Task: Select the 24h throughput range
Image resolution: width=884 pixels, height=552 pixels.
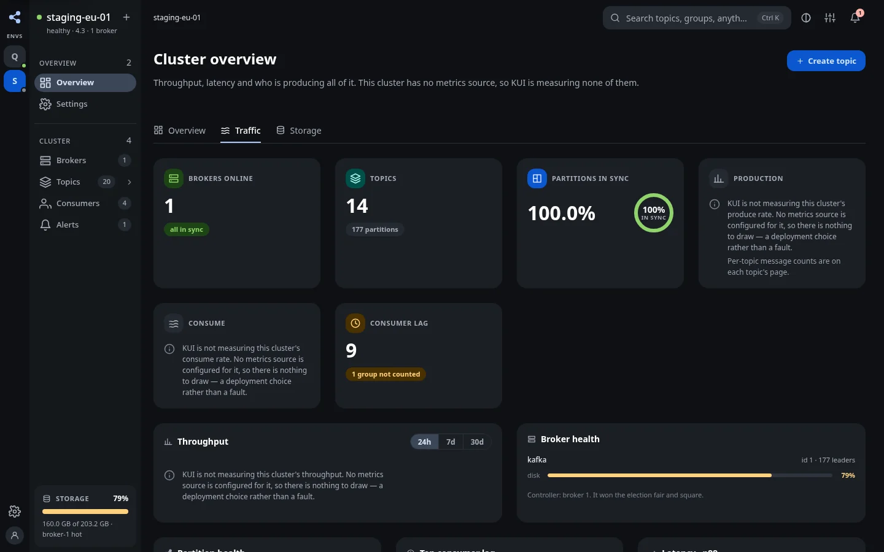Action: coord(424,442)
